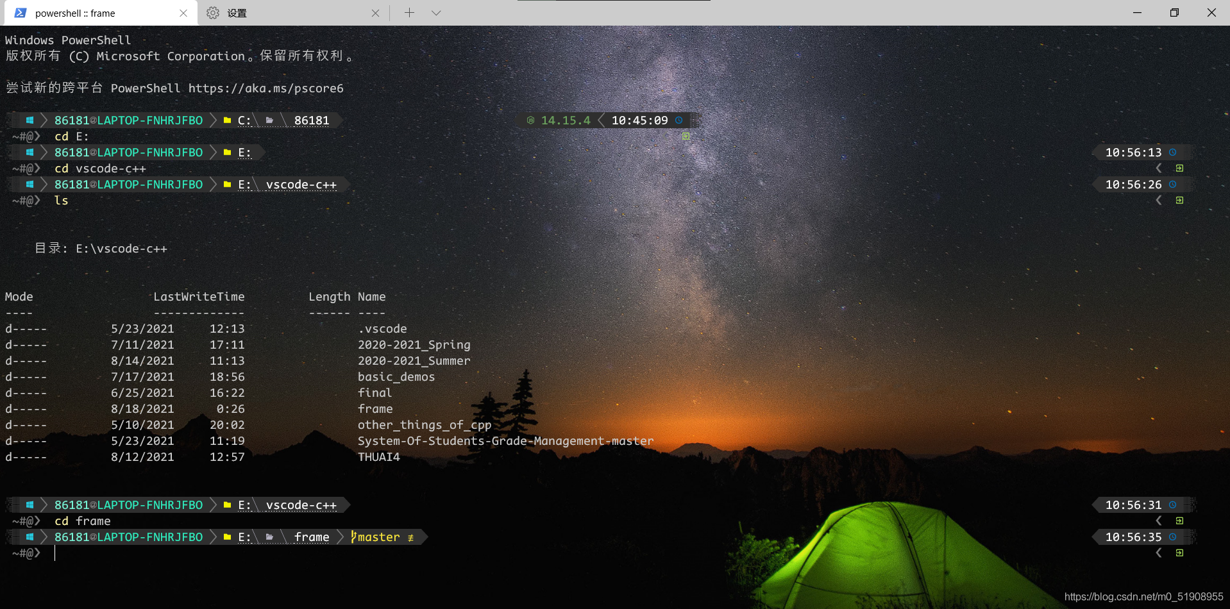The image size is (1230, 609).
Task: Click the 8/18/2021 date of frame row
Action: 142,409
